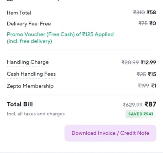Tap the struck-through ₹75 delivery fee
The height and width of the screenshot is (153, 163).
(143, 23)
